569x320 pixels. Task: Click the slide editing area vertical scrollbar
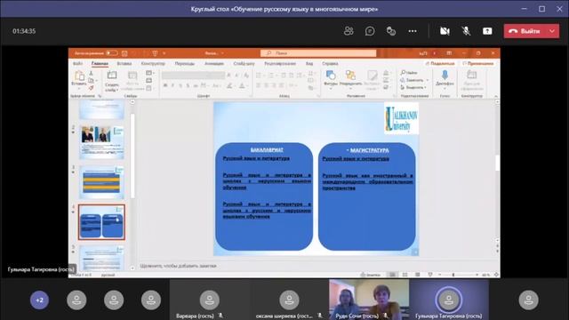(497, 163)
